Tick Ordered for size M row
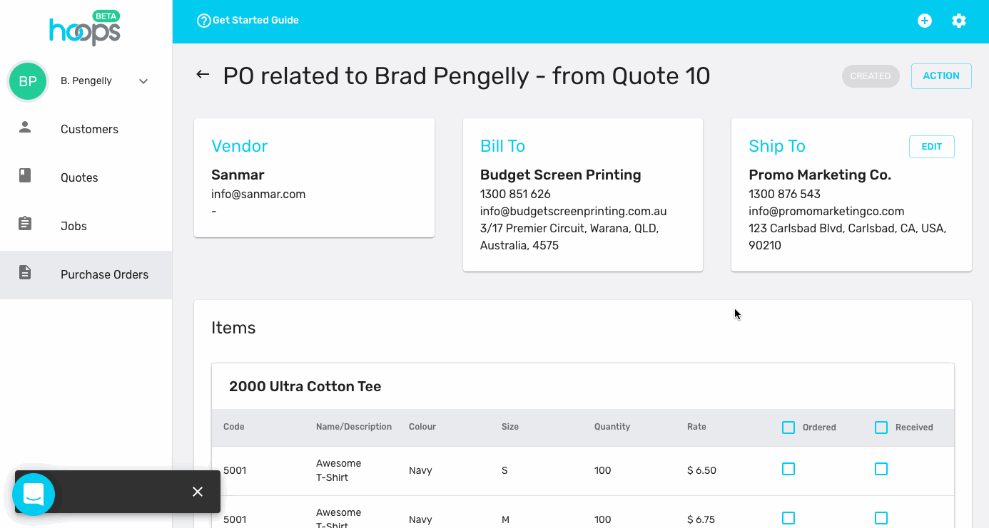This screenshot has height=528, width=989. [x=788, y=518]
